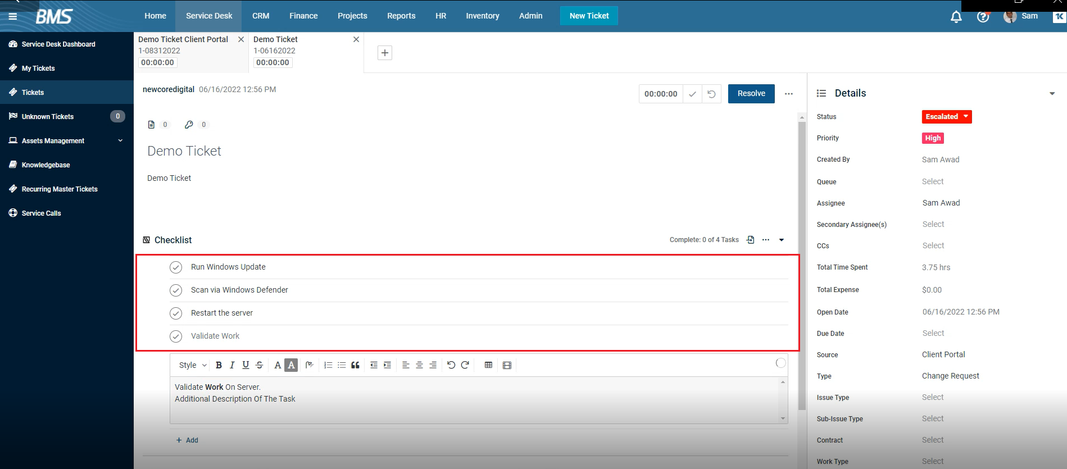
Task: Toggle the Validate Work checklist item
Action: [176, 336]
